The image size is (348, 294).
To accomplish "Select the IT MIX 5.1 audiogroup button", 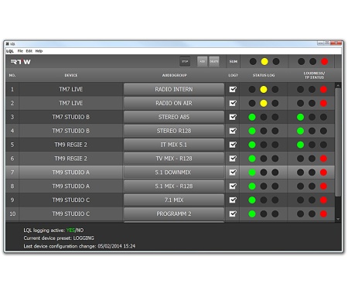I will tap(174, 145).
